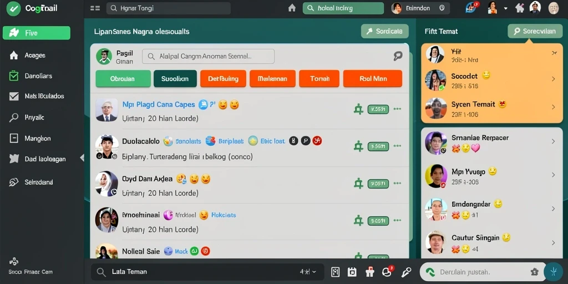Click green pin icon in Oyd Dani Akjea row
Viewport: 568px width, 284px height.
click(x=358, y=184)
